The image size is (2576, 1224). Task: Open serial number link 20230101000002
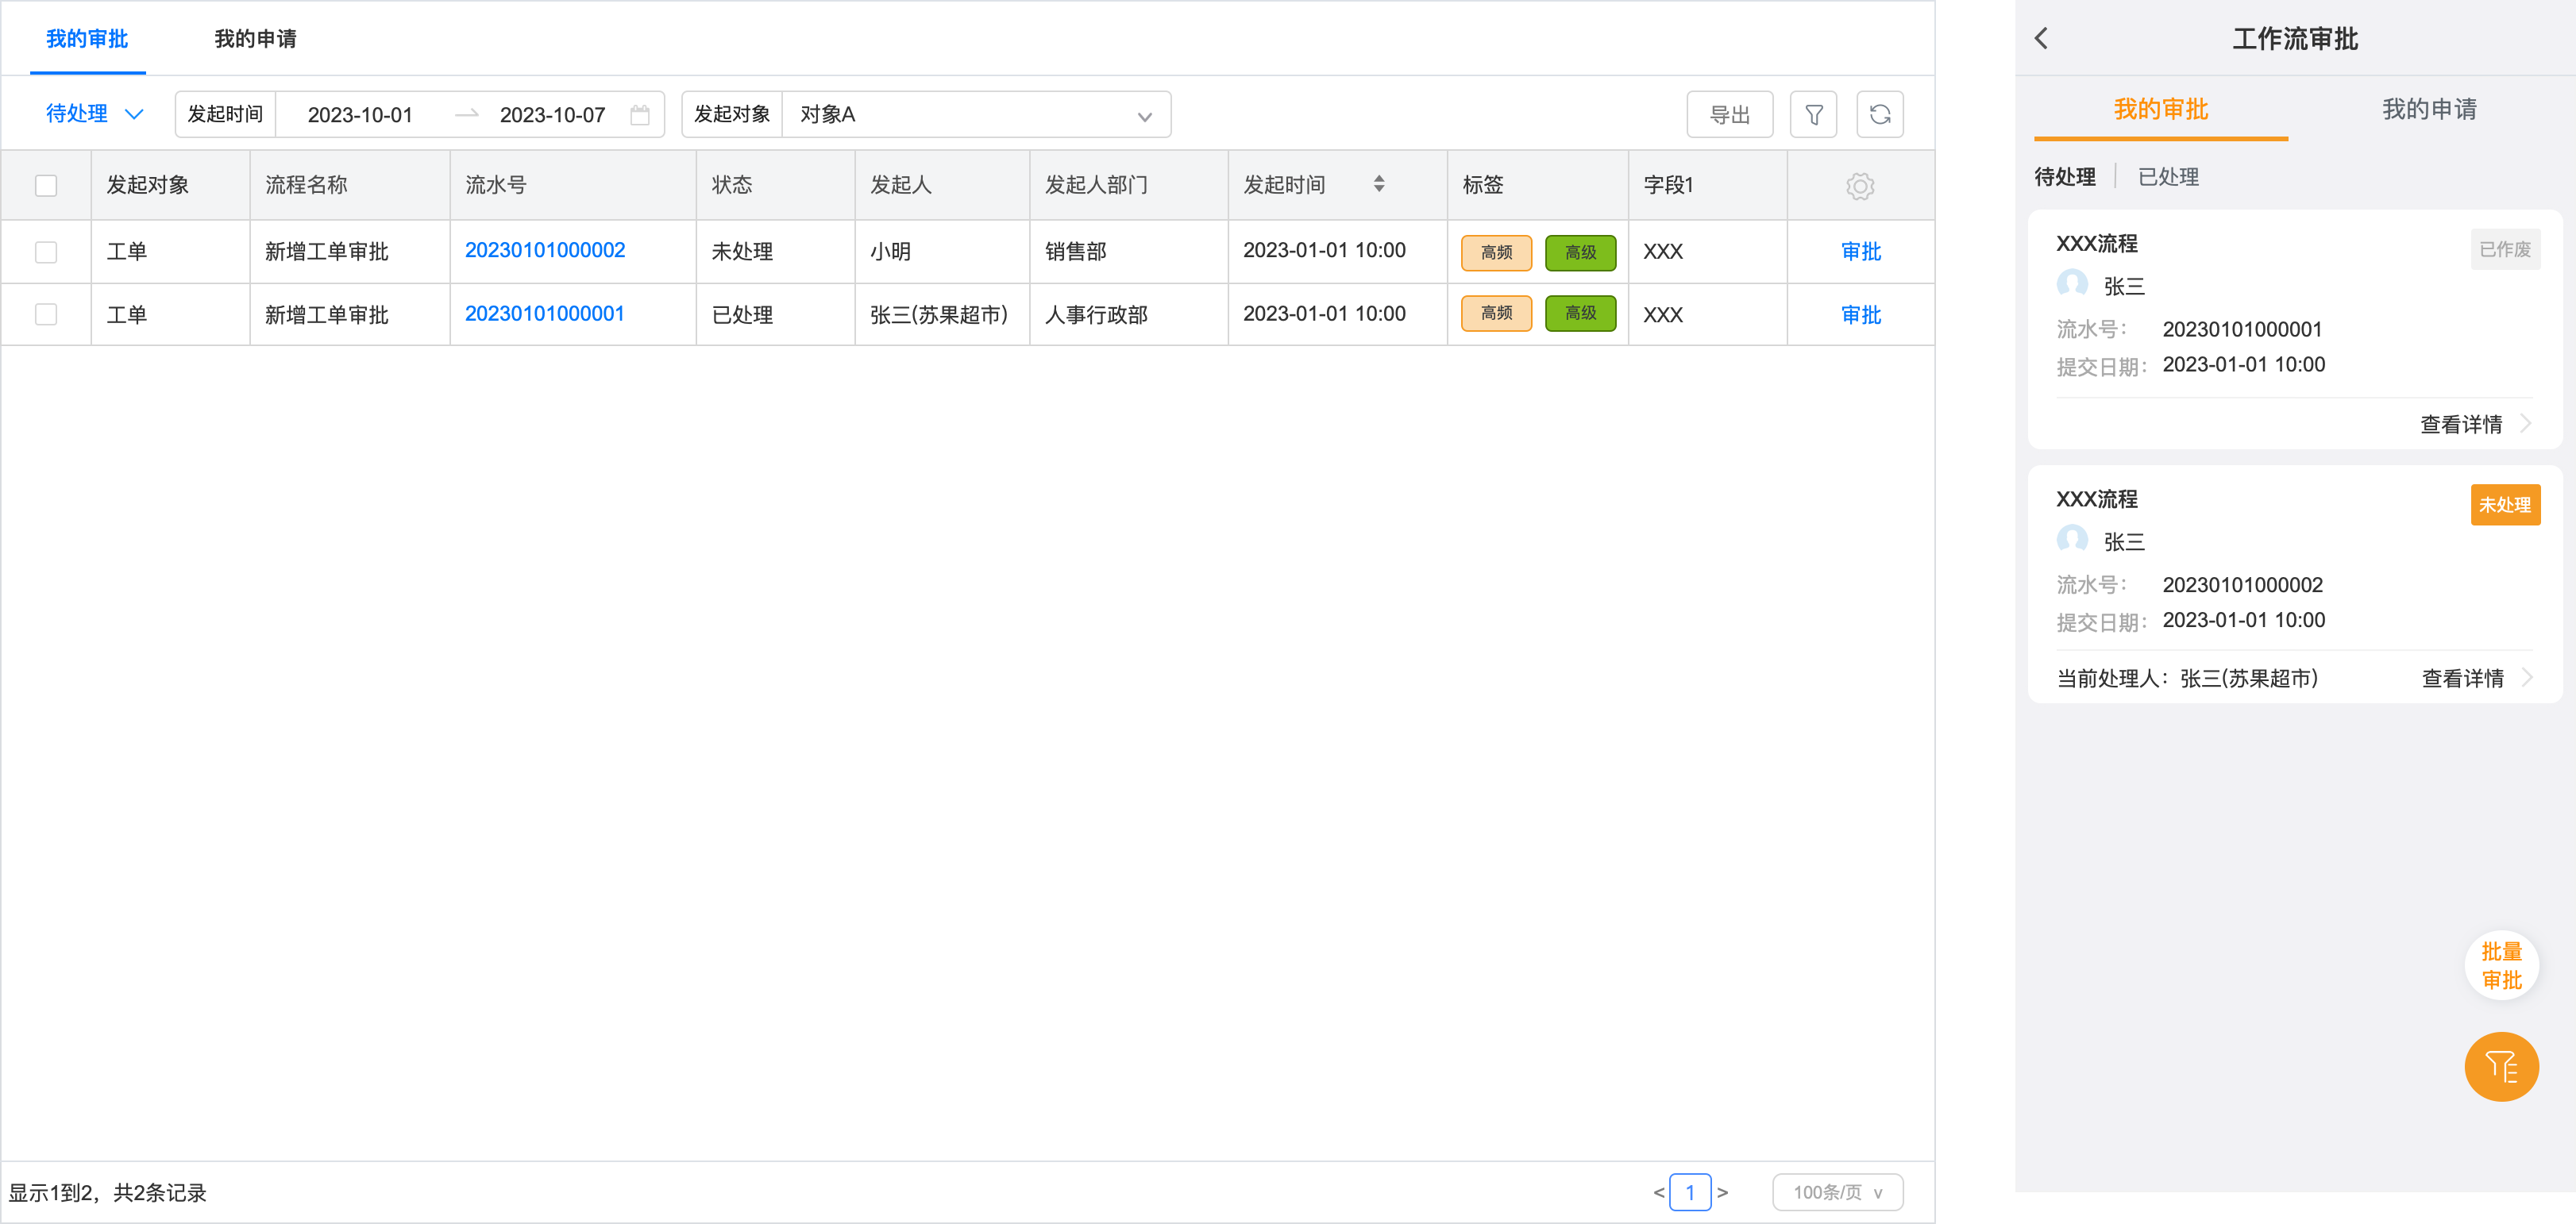pos(545,250)
